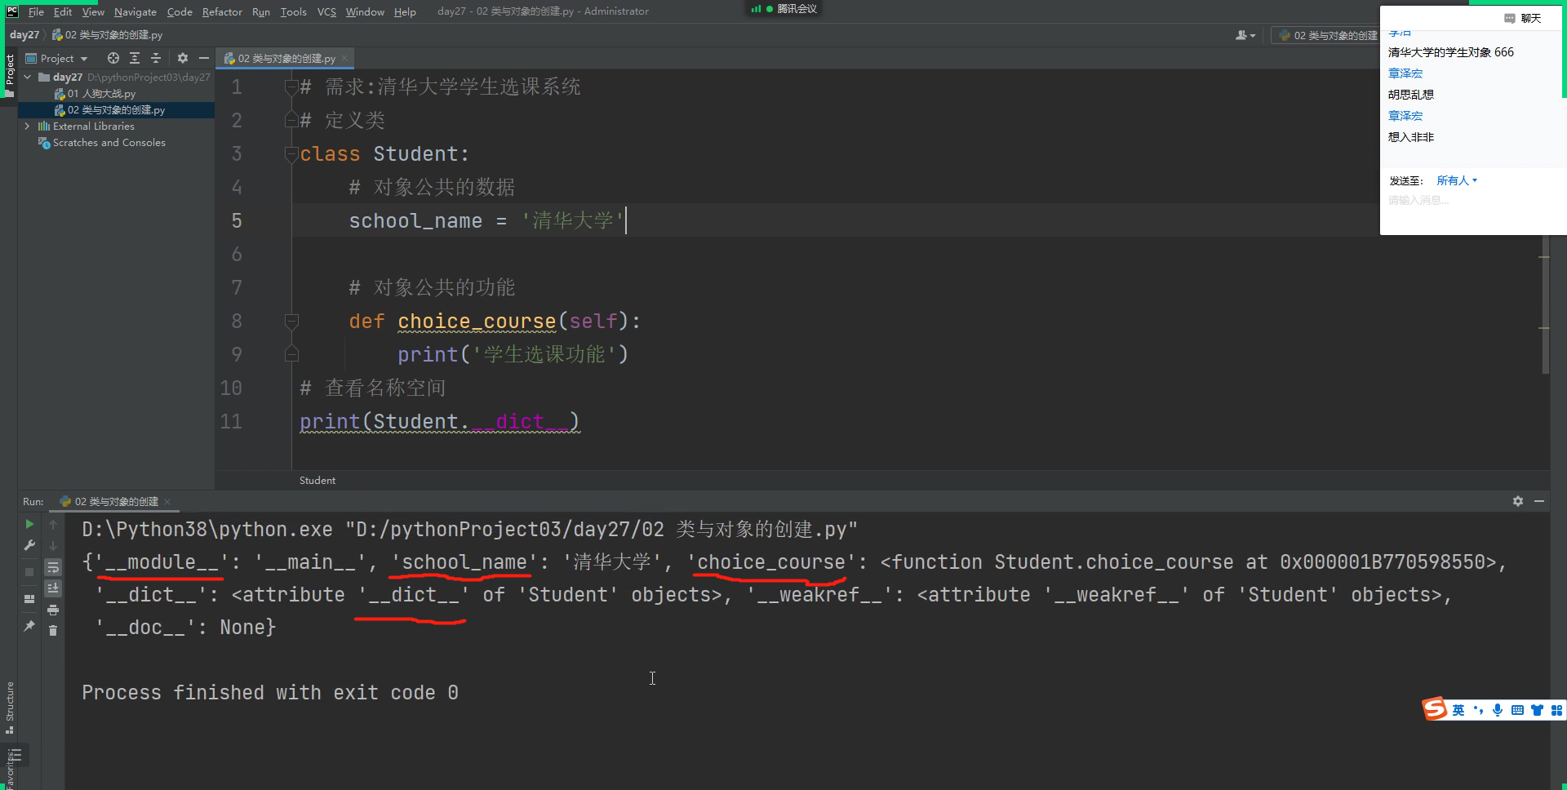1567x790 pixels.
Task: Click Collapse All icon in Project panel
Action: coord(156,58)
